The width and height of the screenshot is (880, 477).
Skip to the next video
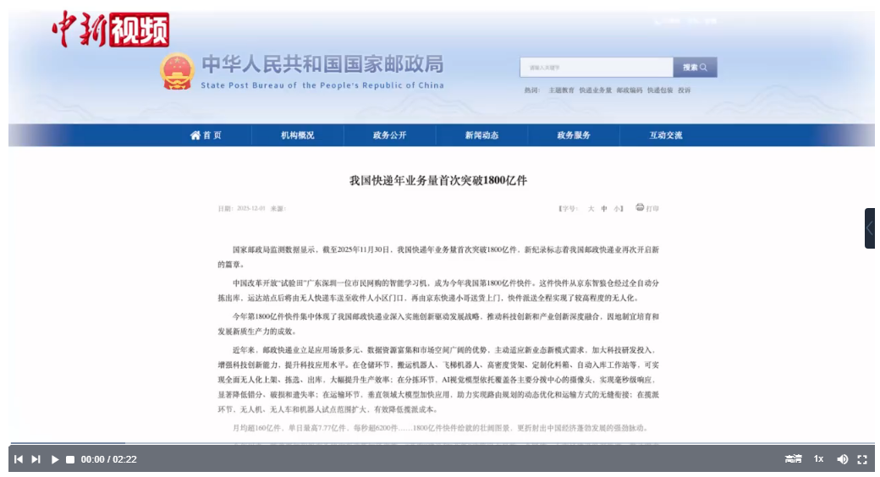point(36,459)
